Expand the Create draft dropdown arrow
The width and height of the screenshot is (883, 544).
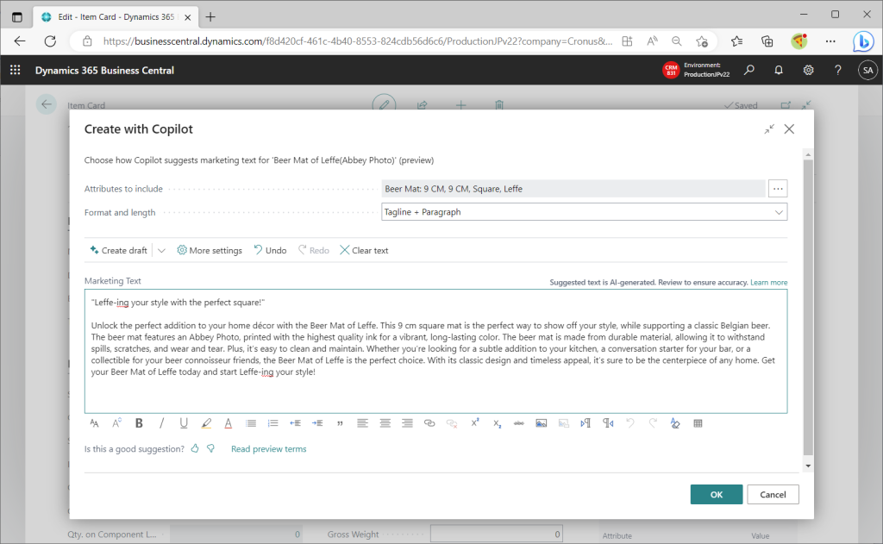coord(161,251)
